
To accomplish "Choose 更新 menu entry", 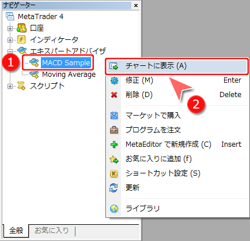I will (x=177, y=188).
